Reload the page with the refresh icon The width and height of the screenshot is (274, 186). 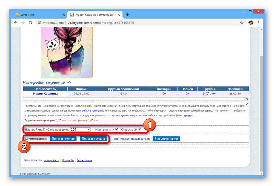[x=30, y=23]
